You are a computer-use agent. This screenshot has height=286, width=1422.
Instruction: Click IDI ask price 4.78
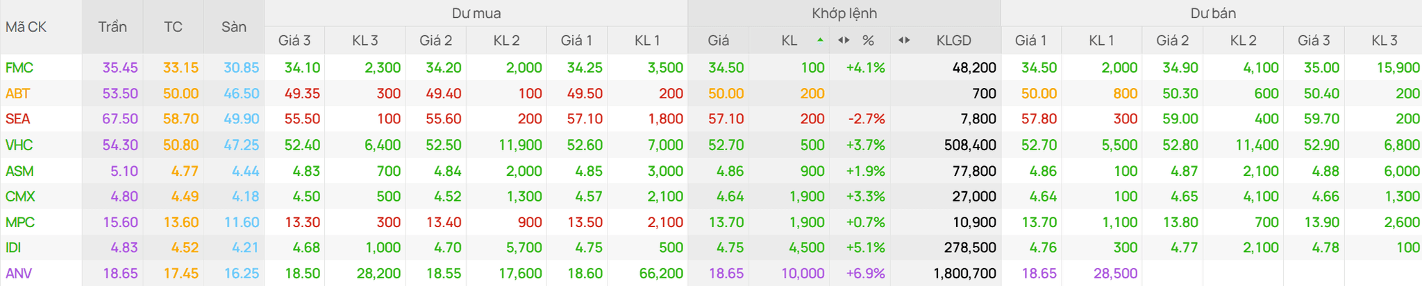point(1325,248)
